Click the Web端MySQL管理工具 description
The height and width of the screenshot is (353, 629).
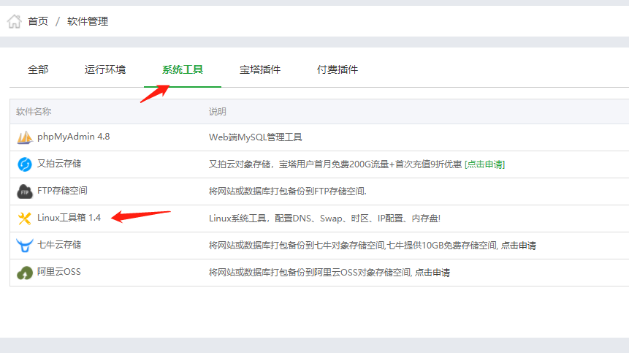[x=256, y=137]
